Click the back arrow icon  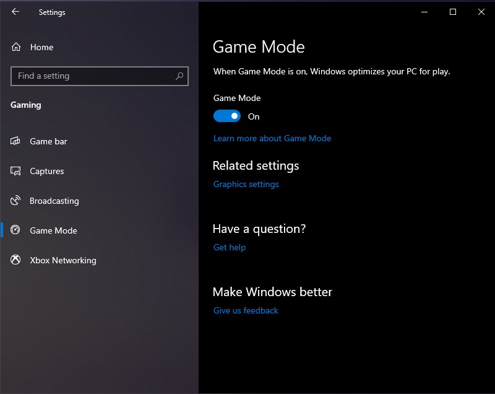pyautogui.click(x=15, y=12)
